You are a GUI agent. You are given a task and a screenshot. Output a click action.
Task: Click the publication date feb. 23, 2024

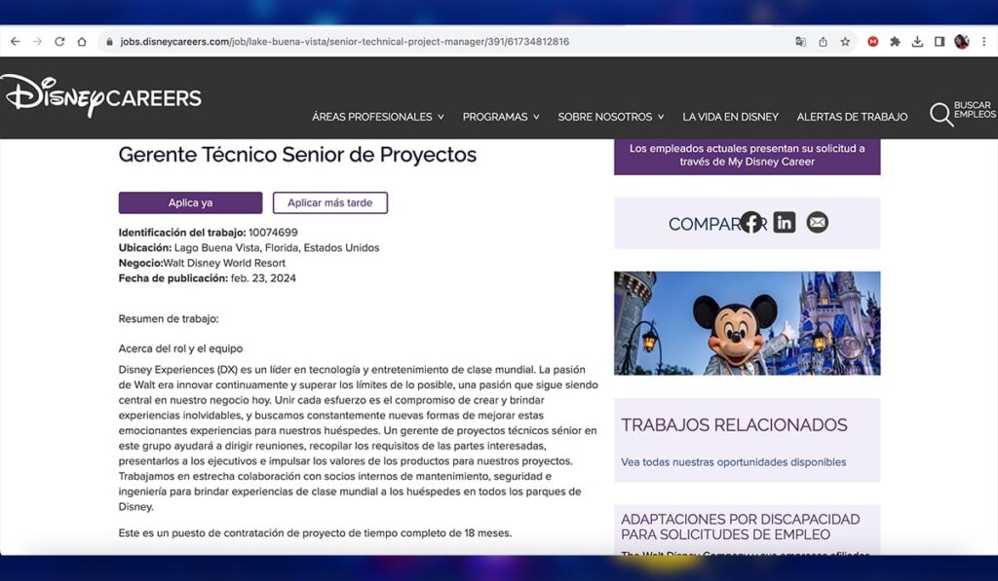click(x=263, y=278)
